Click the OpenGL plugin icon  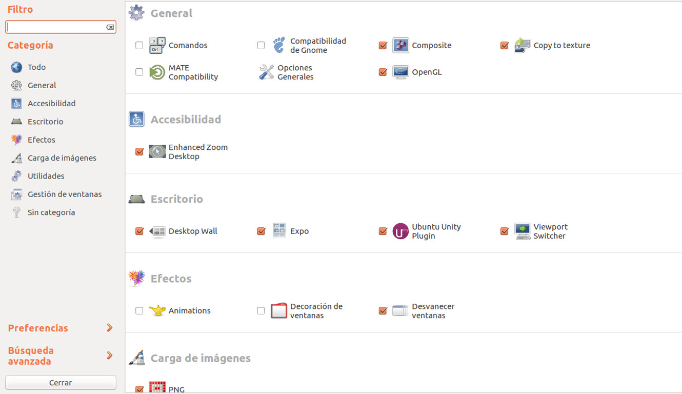coord(400,72)
